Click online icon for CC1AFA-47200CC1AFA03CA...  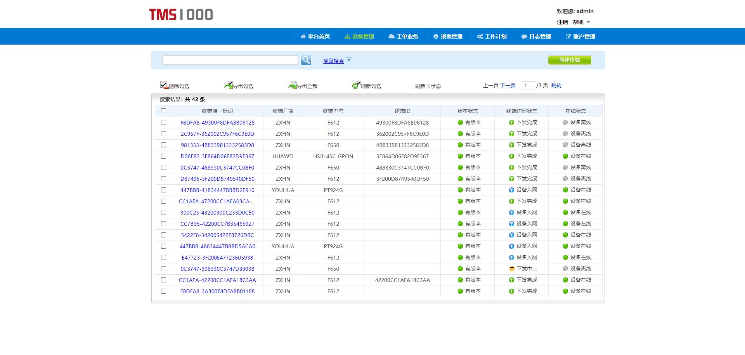565,201
